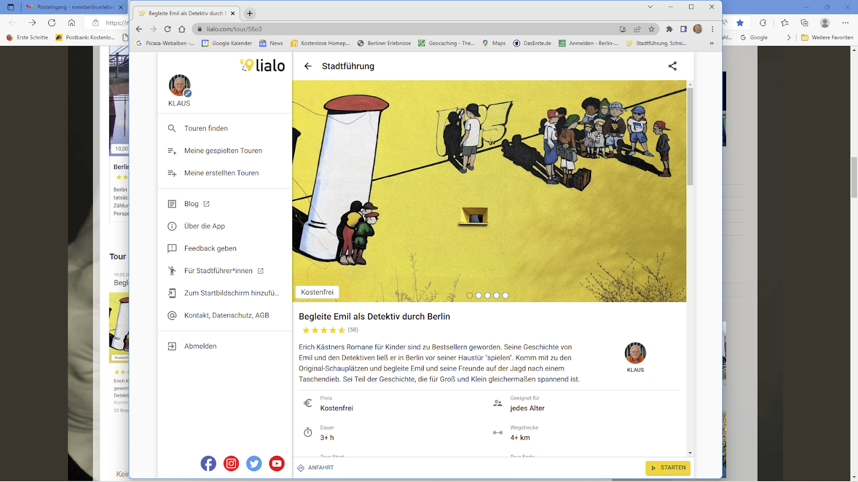Bookmark this page with star icon

652,29
